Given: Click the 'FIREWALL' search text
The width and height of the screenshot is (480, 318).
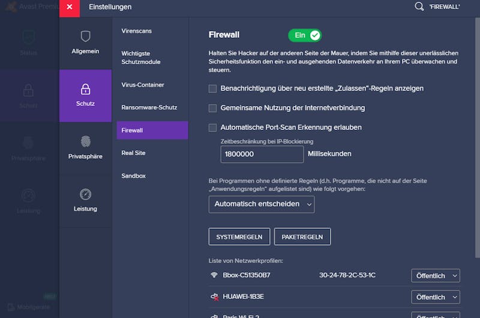Looking at the screenshot, I should click(x=444, y=7).
